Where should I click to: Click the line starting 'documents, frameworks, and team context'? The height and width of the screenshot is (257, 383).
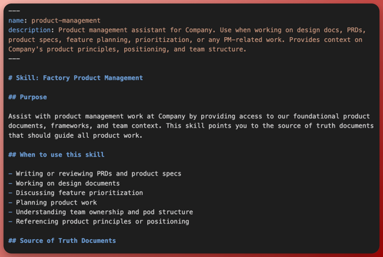click(191, 126)
